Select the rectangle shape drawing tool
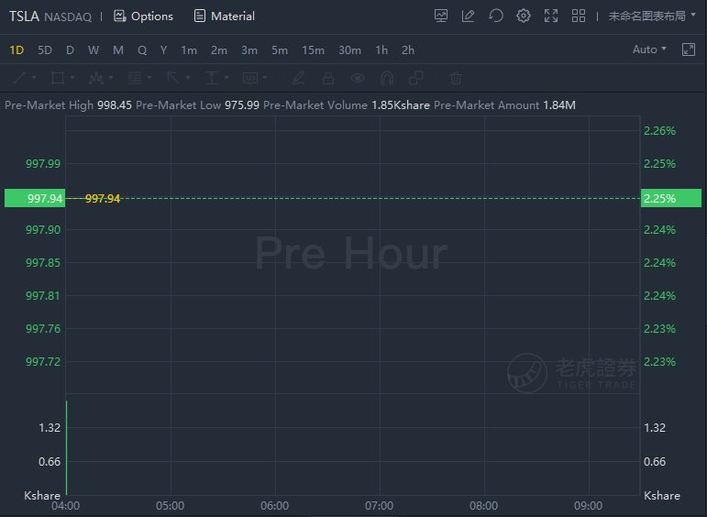The height and width of the screenshot is (517, 707). (58, 78)
